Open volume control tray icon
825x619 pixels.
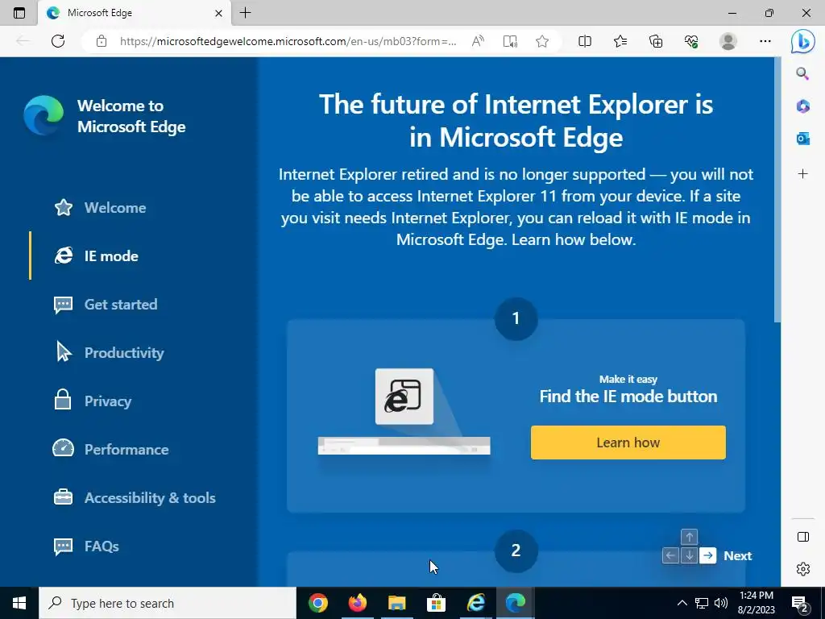(721, 603)
